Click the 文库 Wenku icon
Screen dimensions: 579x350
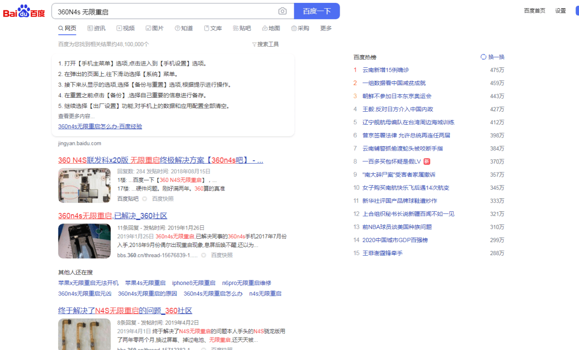click(x=206, y=28)
